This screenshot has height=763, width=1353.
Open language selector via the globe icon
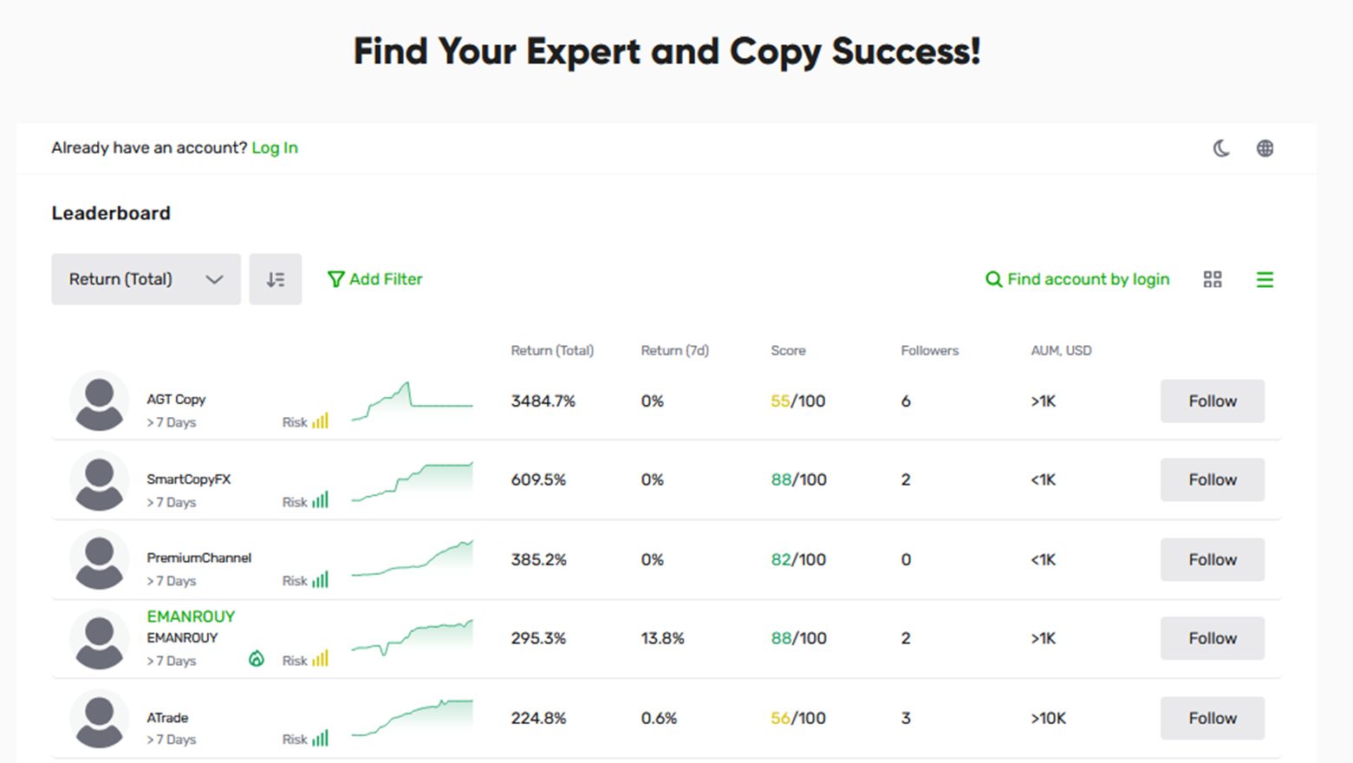point(1265,148)
